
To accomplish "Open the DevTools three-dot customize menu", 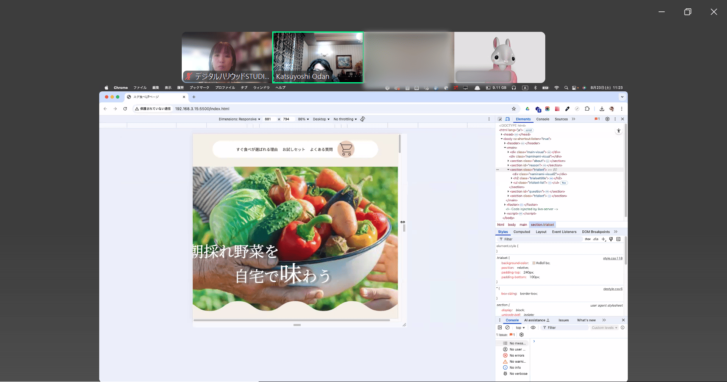I will [615, 119].
